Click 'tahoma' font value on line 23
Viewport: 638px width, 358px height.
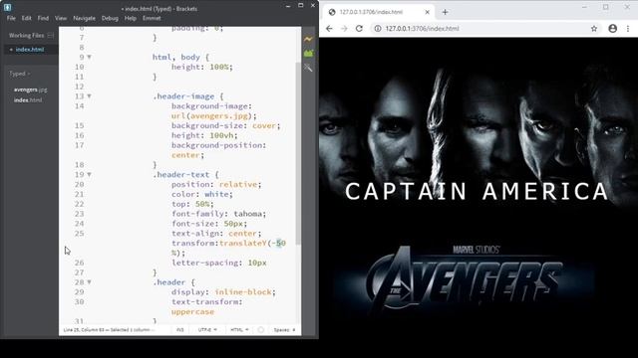click(x=248, y=214)
